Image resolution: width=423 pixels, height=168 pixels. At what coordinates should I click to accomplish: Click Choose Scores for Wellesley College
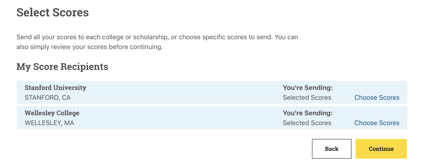click(x=377, y=123)
